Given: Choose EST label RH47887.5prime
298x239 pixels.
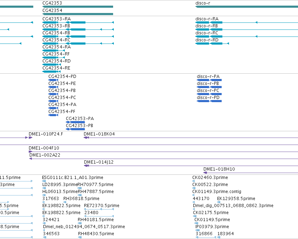Looking at the screenshot, I should coord(96,192).
